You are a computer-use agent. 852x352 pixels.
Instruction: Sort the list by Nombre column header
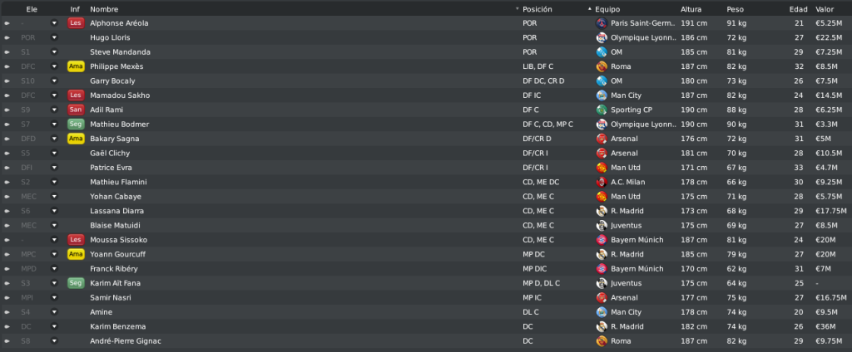[x=104, y=9]
